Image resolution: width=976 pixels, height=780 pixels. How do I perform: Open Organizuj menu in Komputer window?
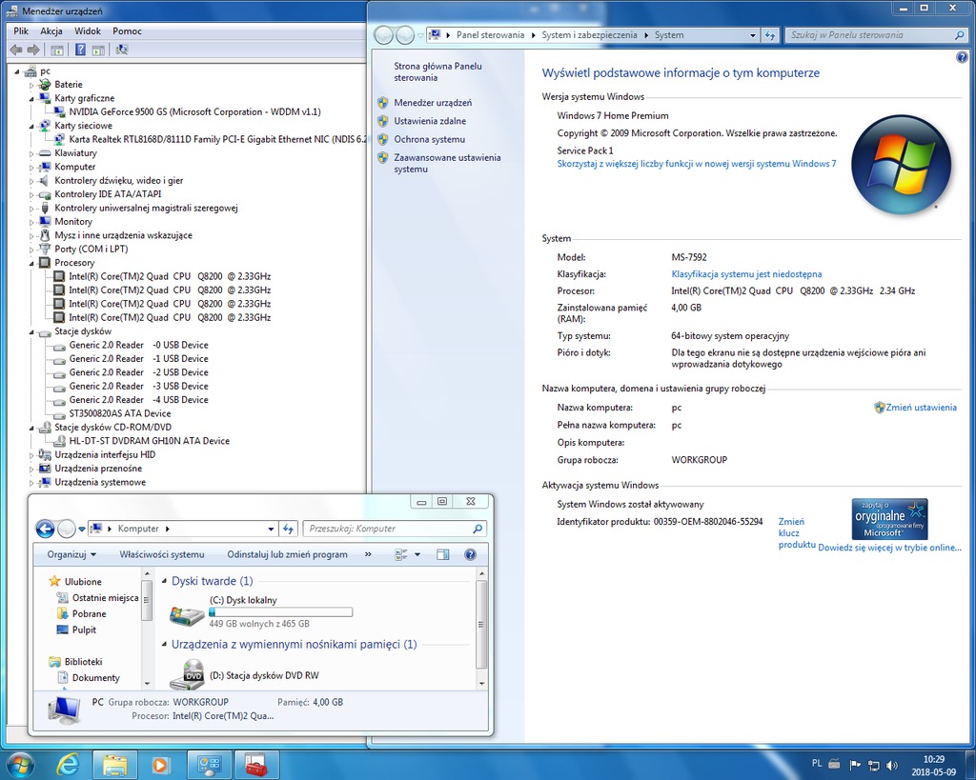pos(71,554)
